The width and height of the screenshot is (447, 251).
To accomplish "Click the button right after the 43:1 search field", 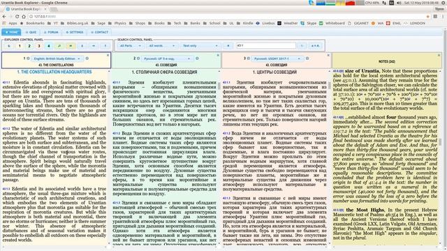I will 302,46.
